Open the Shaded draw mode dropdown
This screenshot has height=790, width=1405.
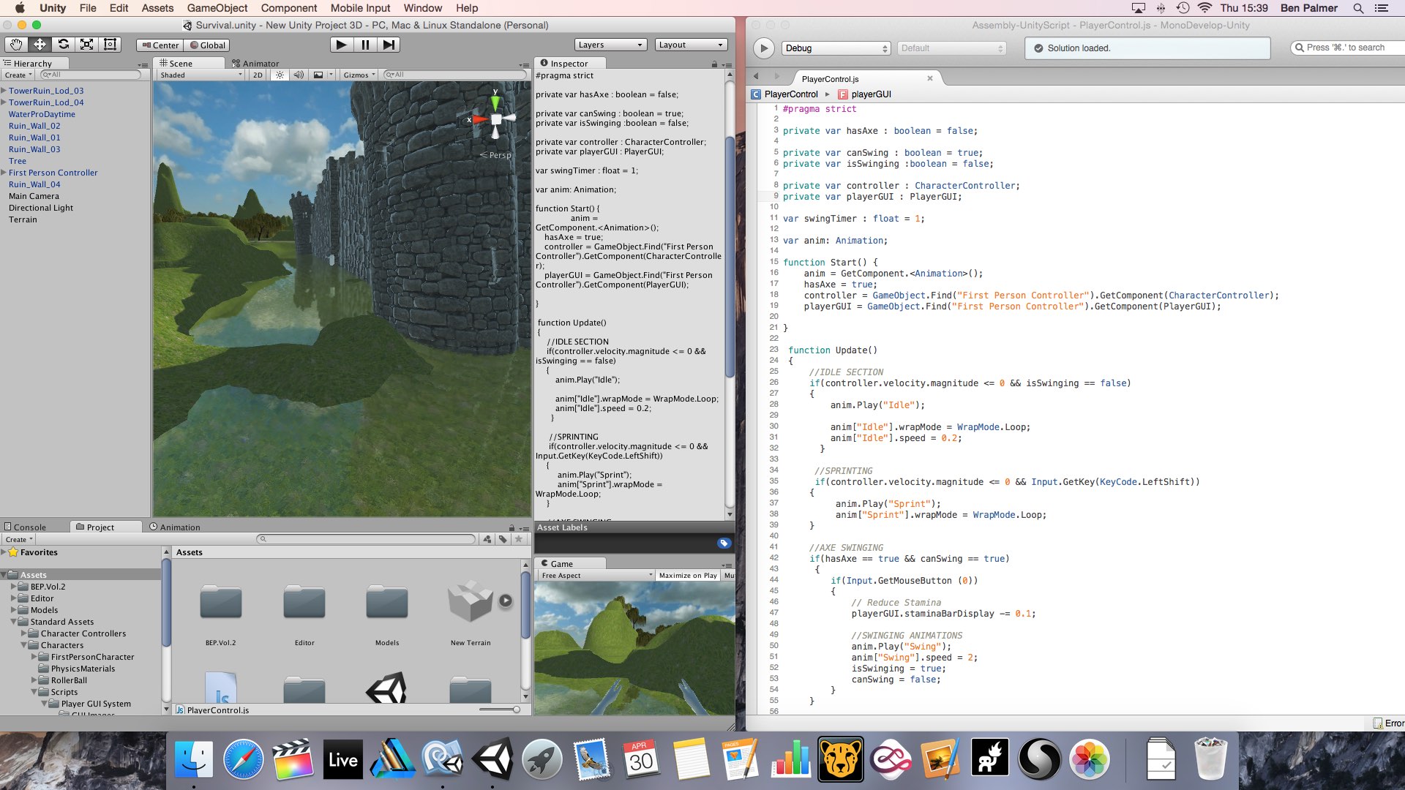click(201, 75)
